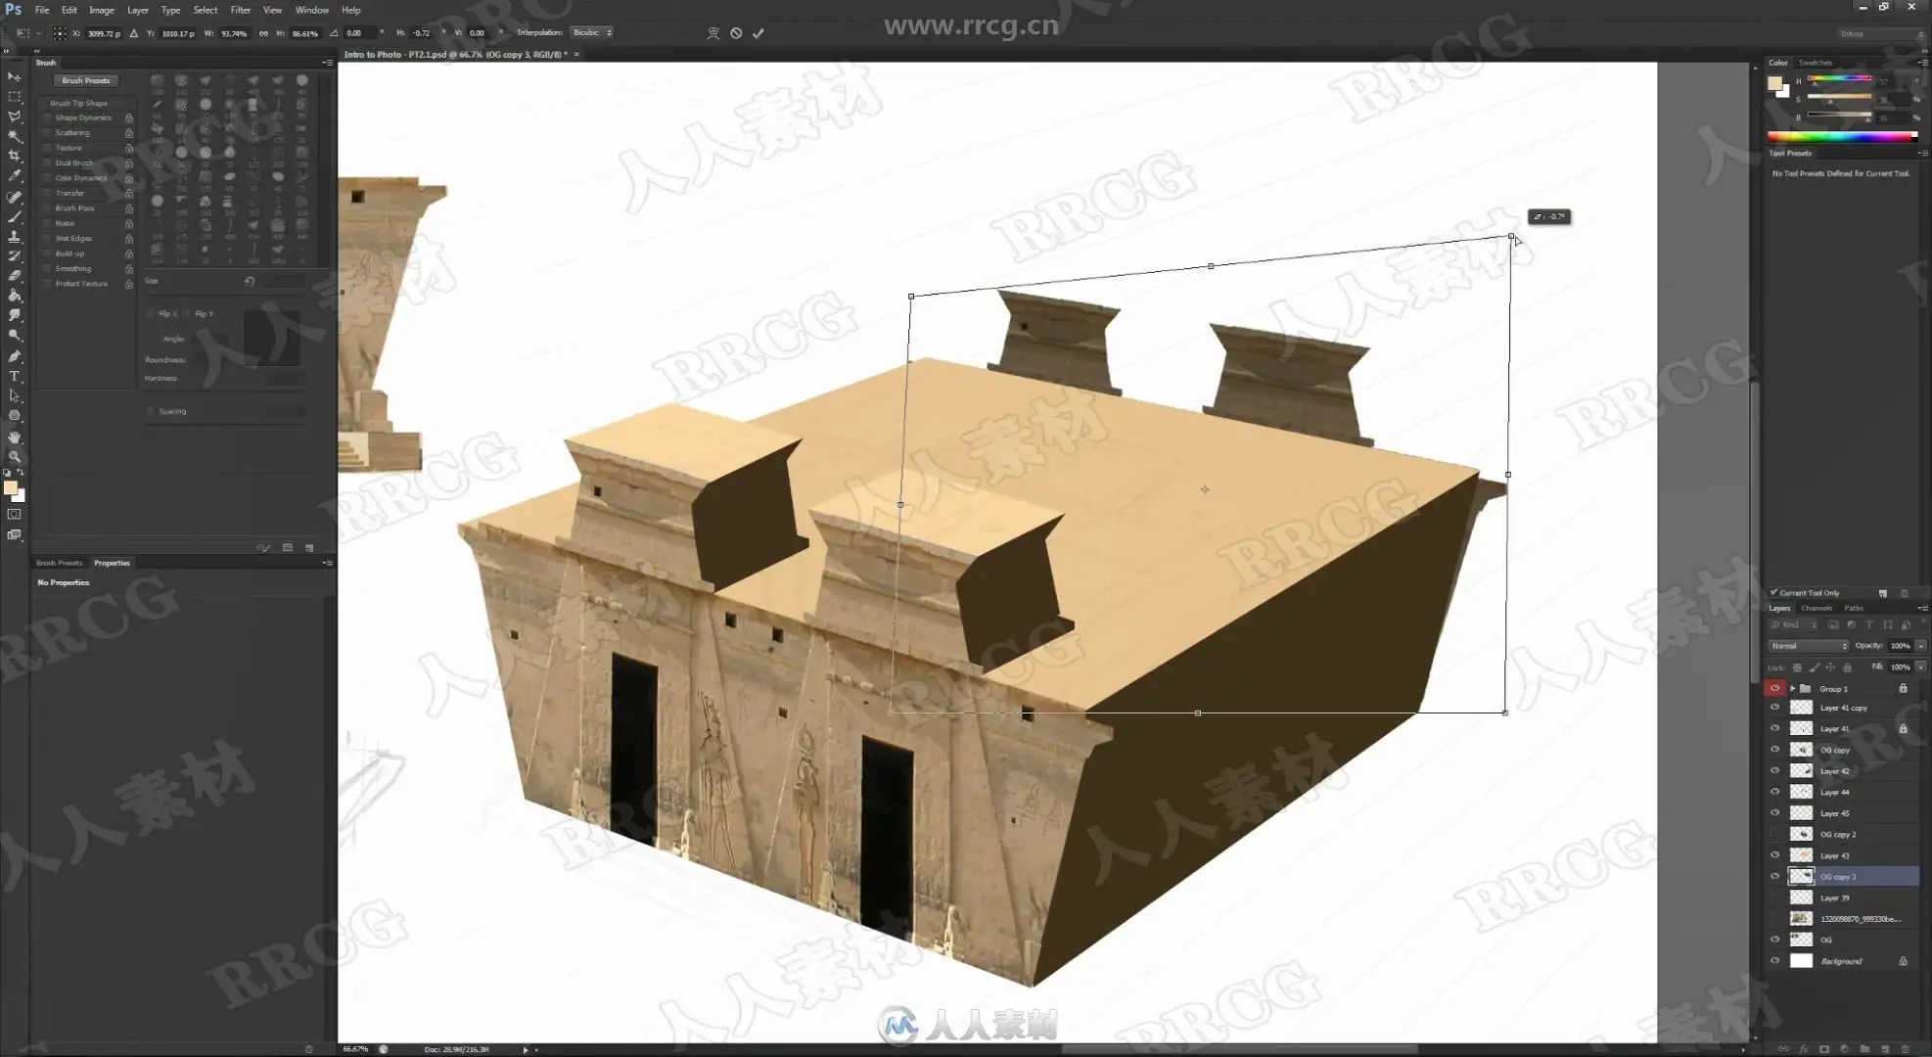Open the Filter menu
This screenshot has width=1932, height=1057.
[x=240, y=10]
